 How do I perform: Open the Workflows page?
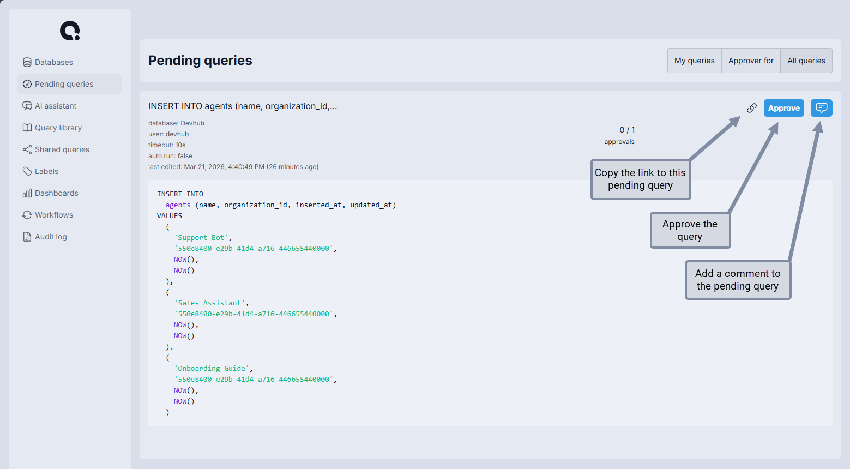(70, 215)
